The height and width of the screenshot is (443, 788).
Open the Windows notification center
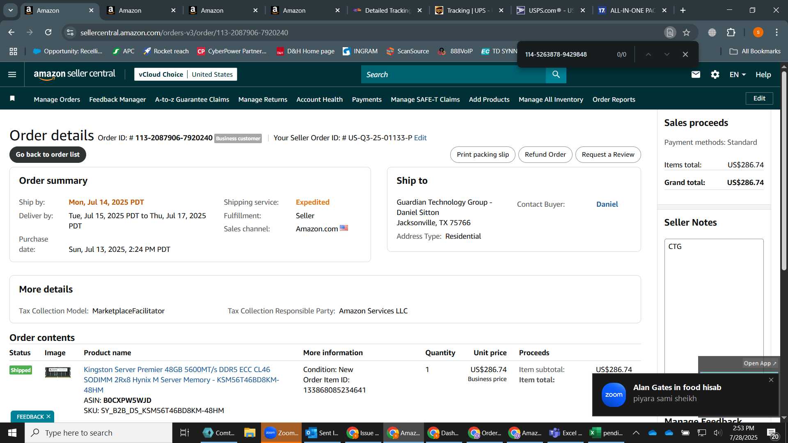[x=772, y=433]
